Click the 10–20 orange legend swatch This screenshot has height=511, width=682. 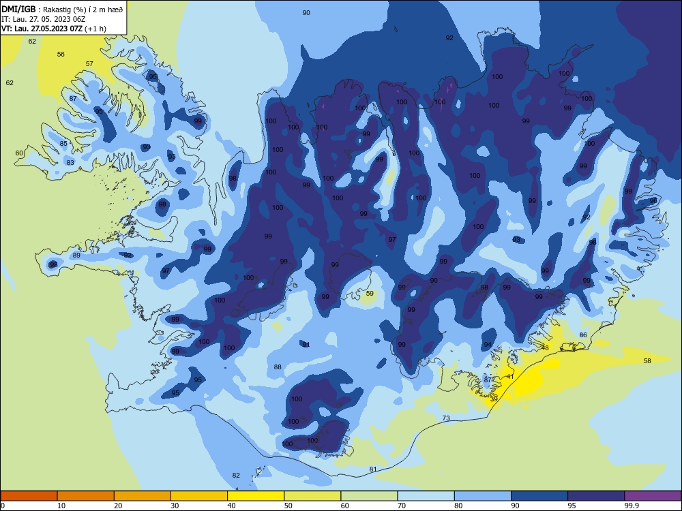pos(86,496)
